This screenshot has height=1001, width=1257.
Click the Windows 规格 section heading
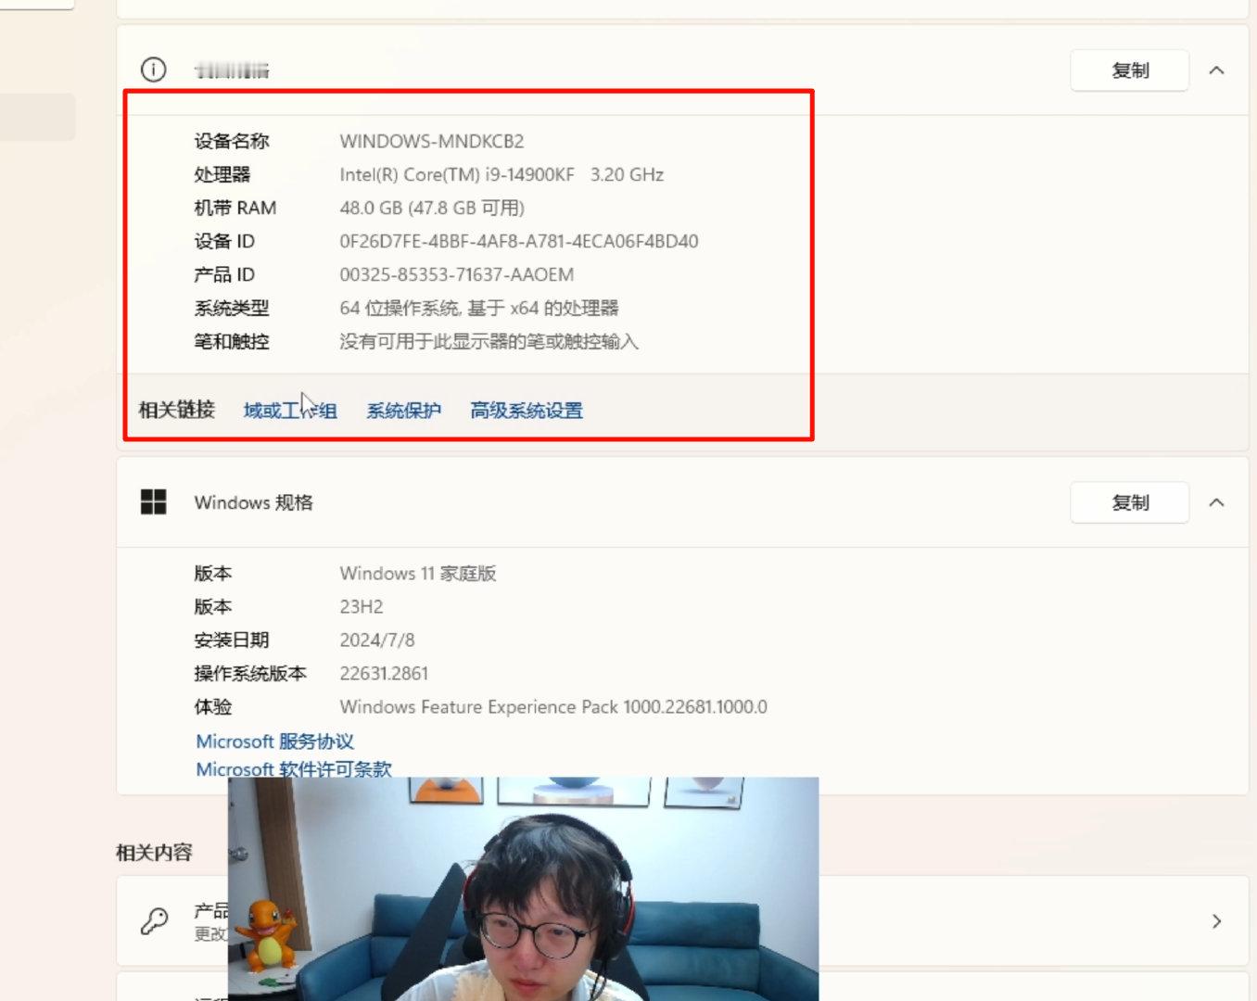254,502
